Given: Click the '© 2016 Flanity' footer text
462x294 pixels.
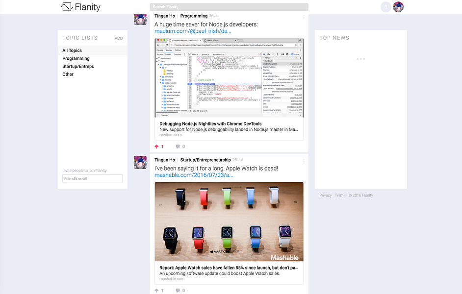Looking at the screenshot, I should pos(360,196).
